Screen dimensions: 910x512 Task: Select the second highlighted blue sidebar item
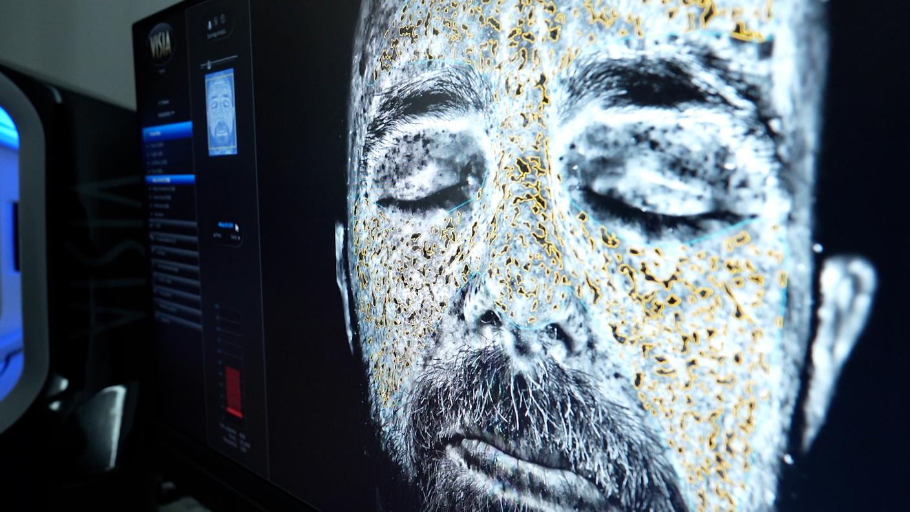(x=170, y=179)
